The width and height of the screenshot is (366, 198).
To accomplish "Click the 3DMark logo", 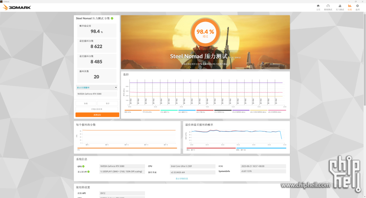I will (17, 7).
